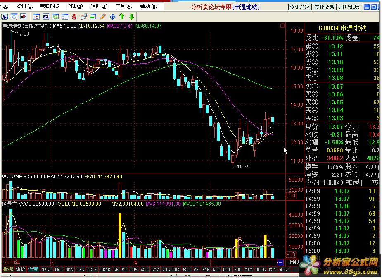Select the 指标 tab
Viewport: 382px width, 278px height.
(8, 269)
